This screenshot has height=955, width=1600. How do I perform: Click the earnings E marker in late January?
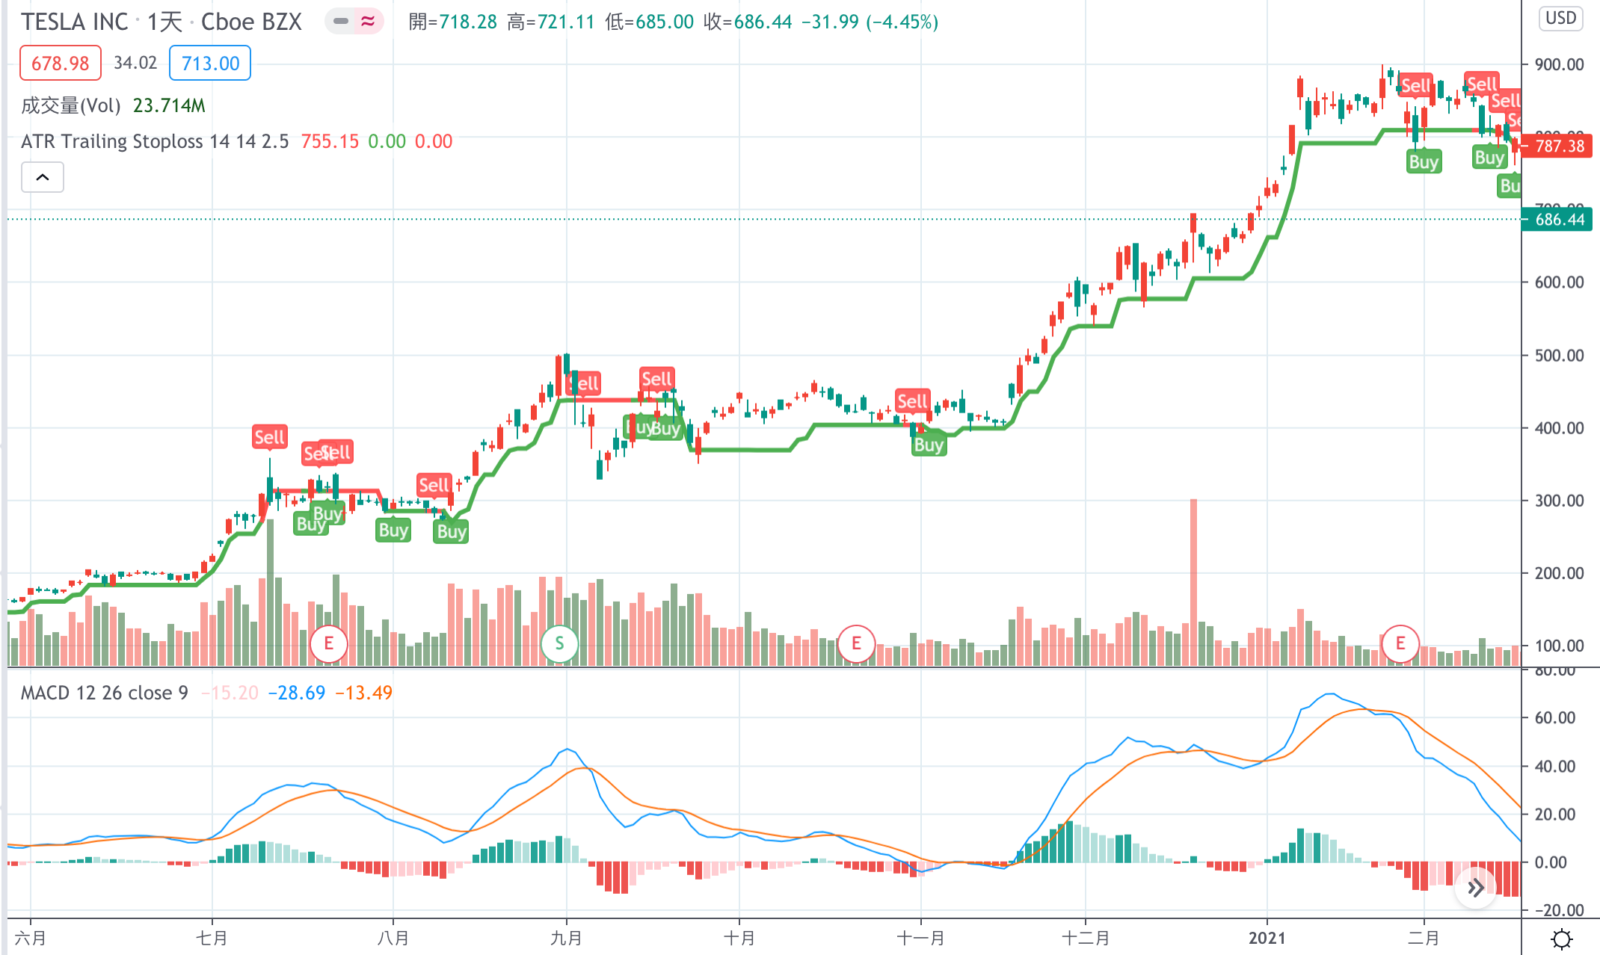[x=1400, y=643]
